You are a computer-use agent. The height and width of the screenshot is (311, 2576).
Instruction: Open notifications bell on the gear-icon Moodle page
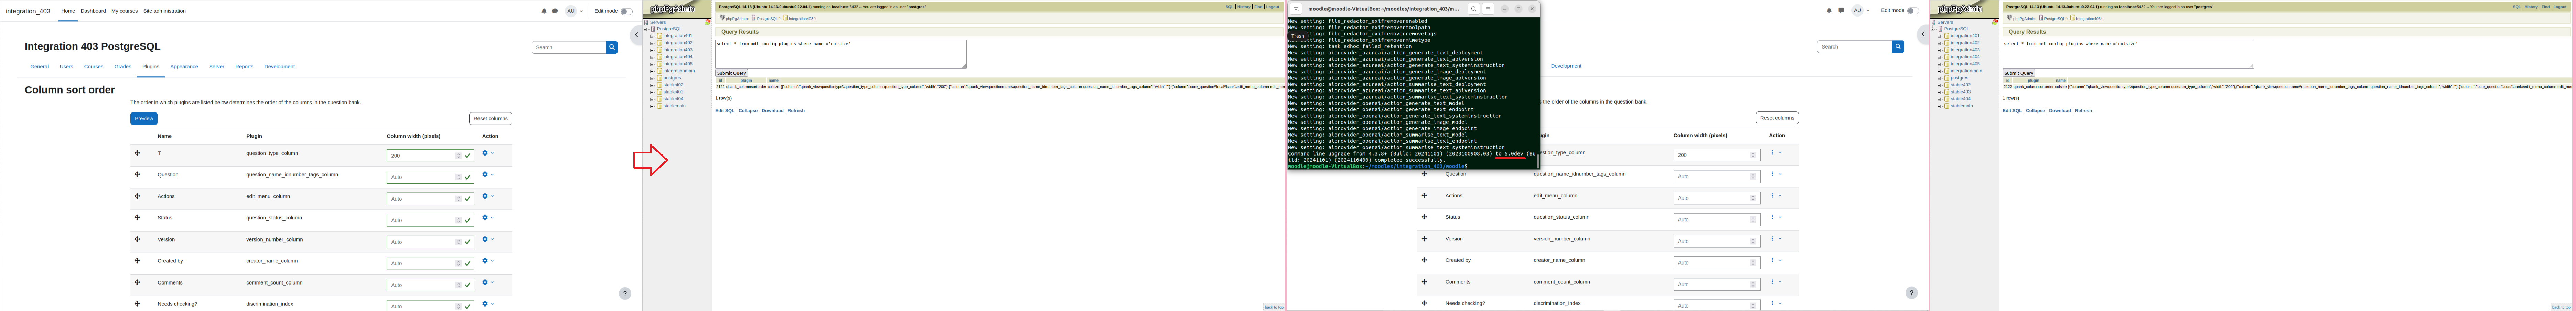(544, 11)
